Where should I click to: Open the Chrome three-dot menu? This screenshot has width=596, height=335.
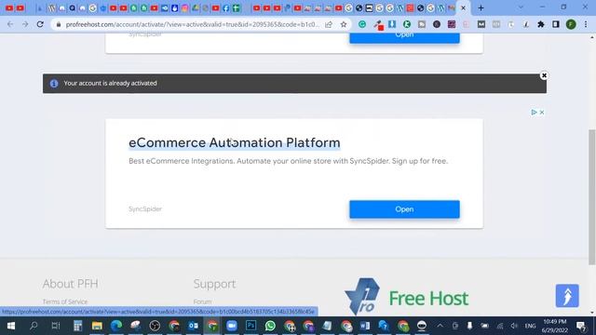point(586,24)
